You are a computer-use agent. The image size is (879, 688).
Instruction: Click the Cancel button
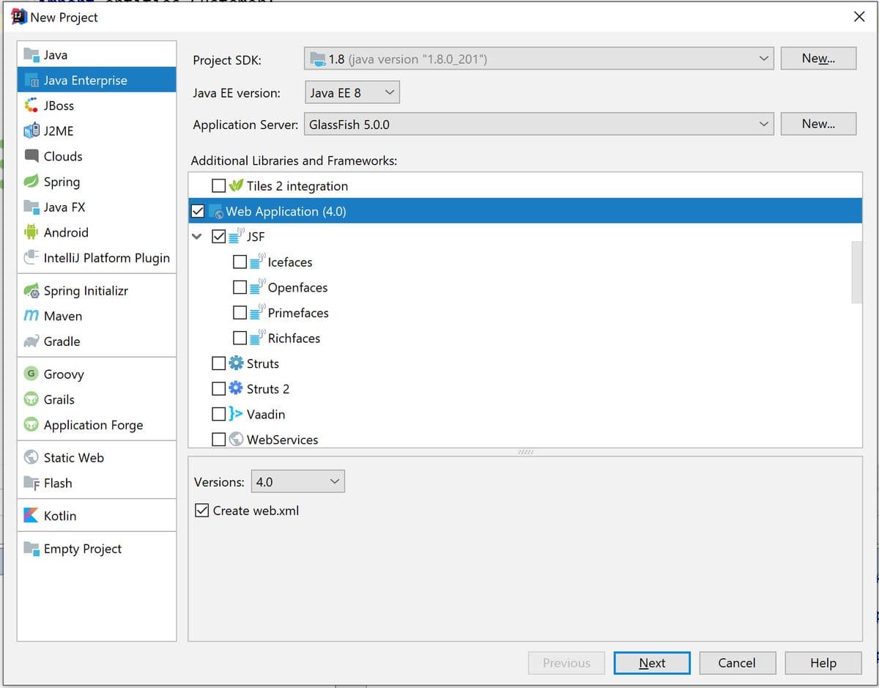pos(737,663)
